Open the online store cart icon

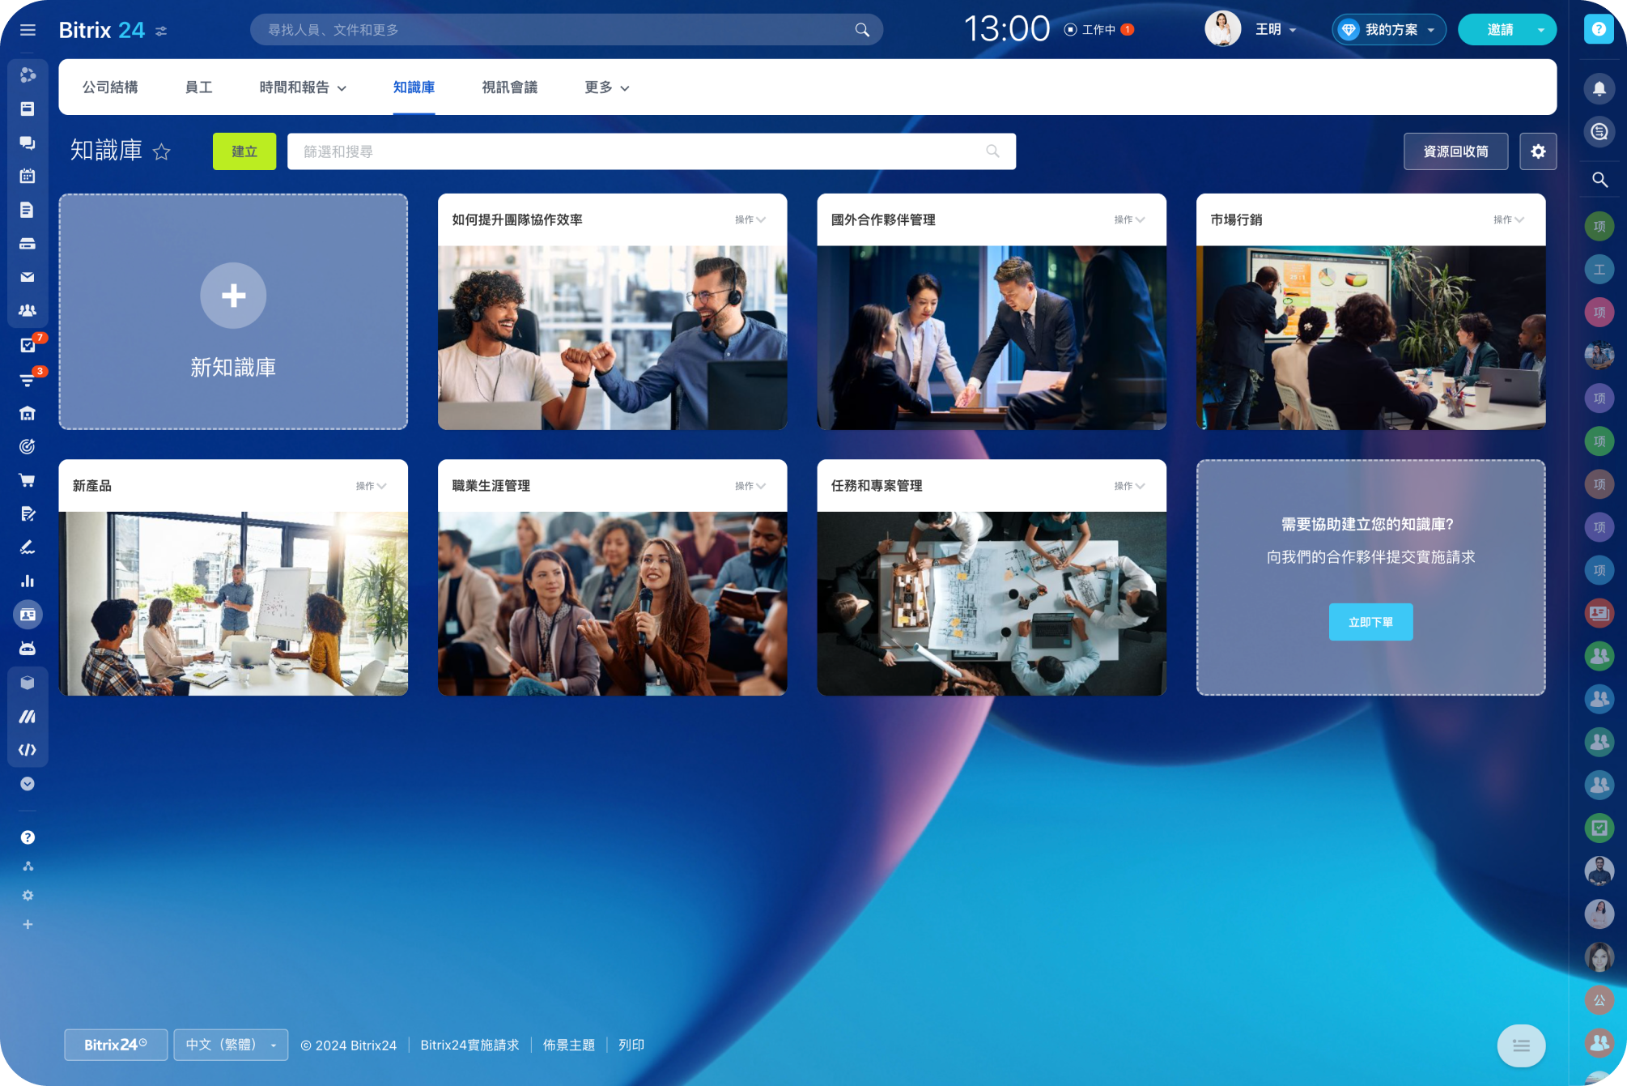point(28,480)
